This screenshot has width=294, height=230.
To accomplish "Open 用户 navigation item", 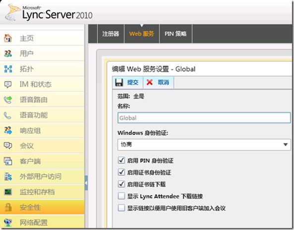I will pos(42,54).
